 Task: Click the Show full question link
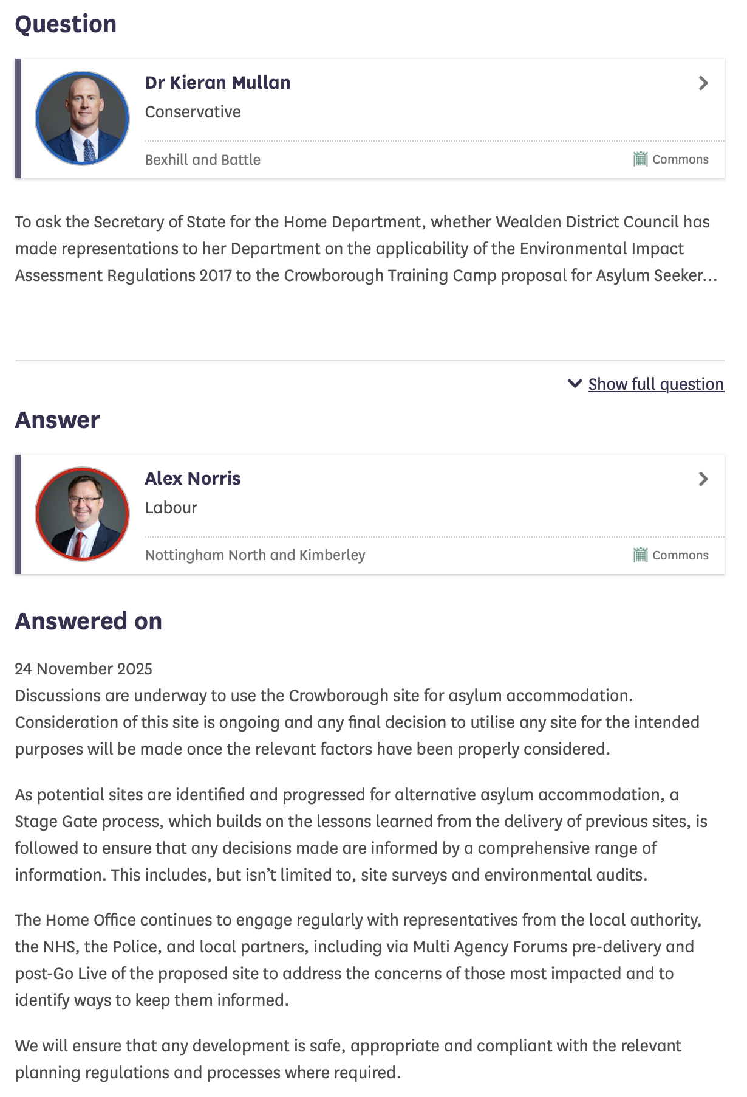[656, 384]
